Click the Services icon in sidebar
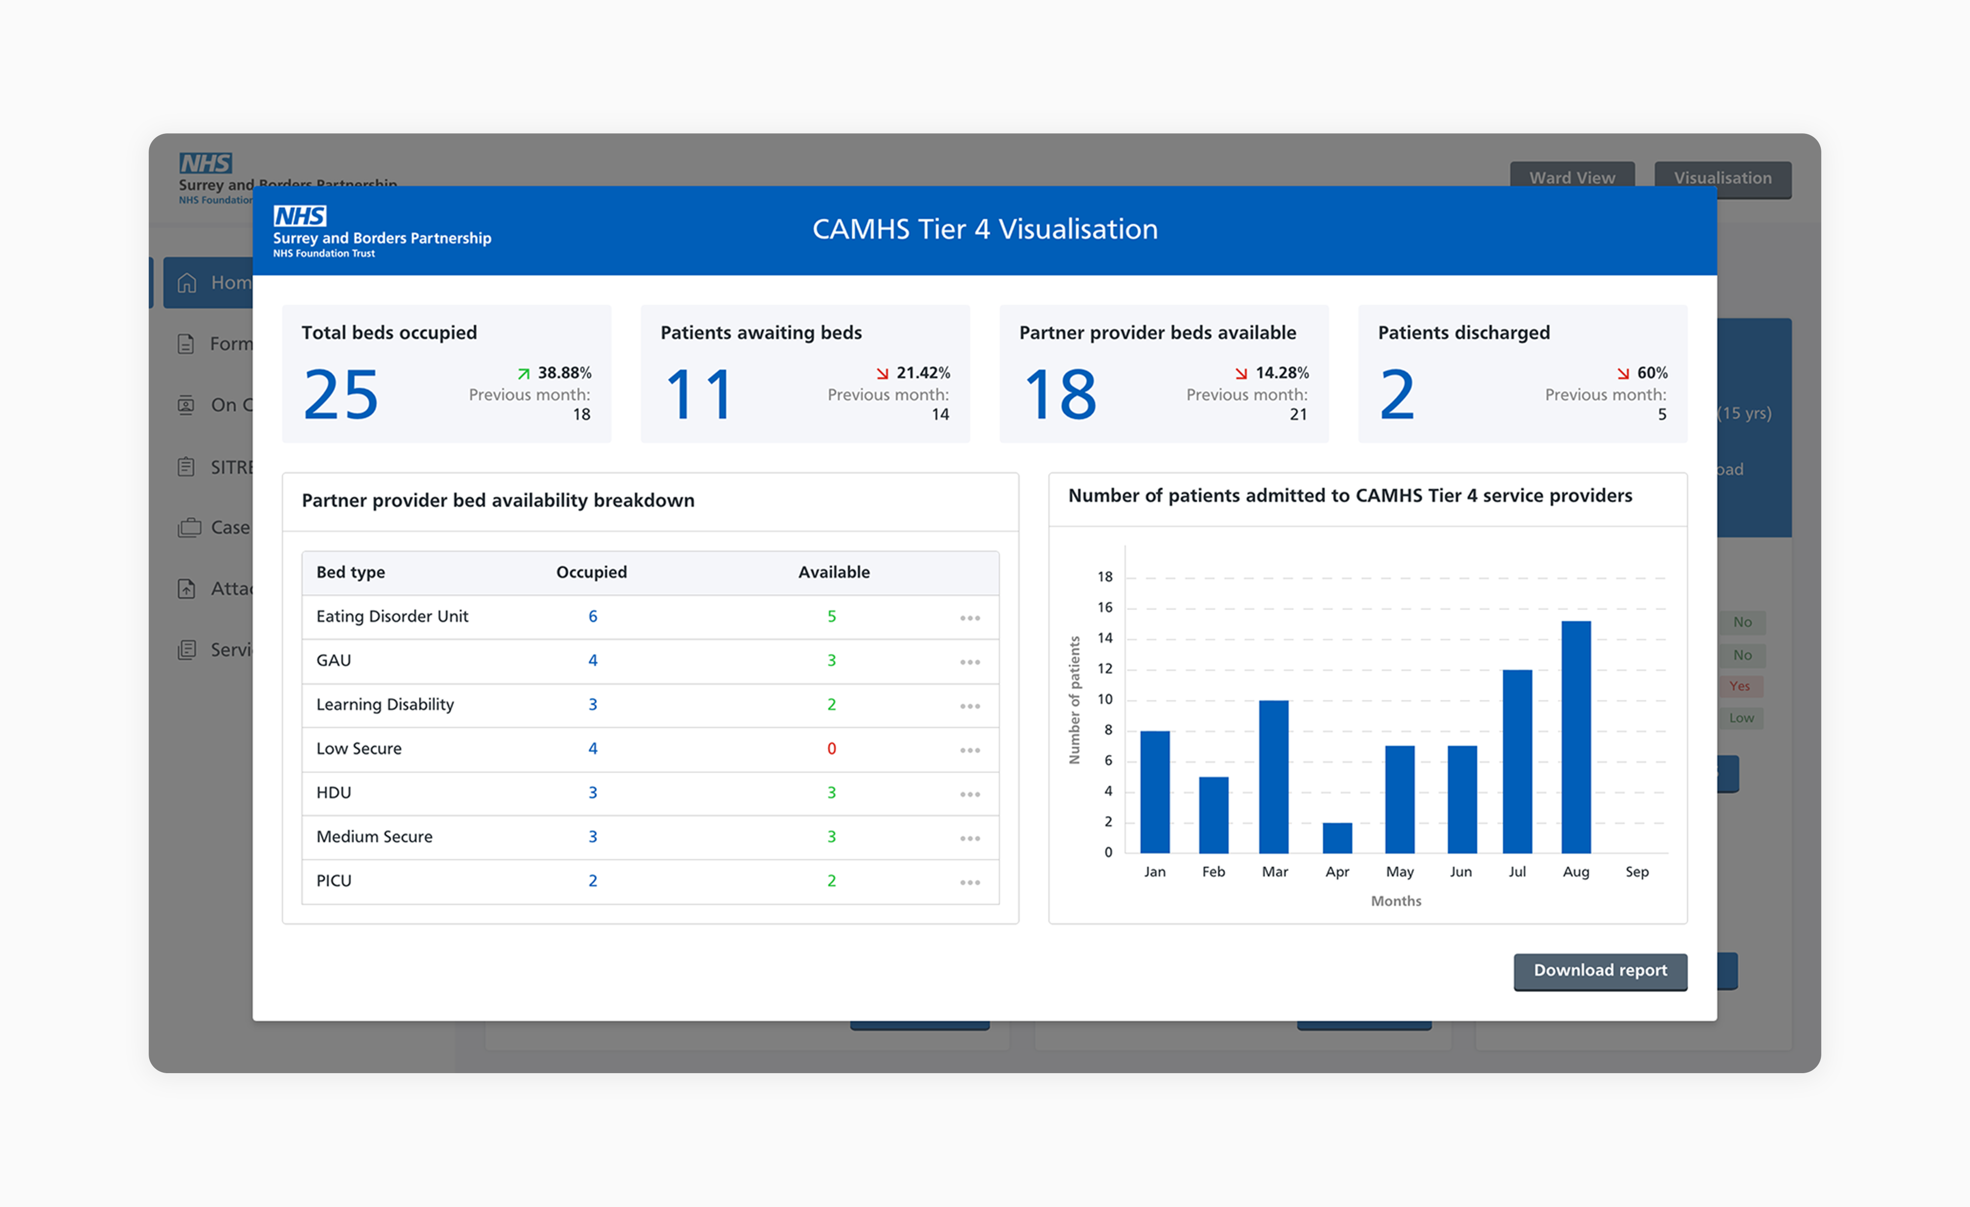Screen dimensions: 1970x1207 click(x=186, y=650)
